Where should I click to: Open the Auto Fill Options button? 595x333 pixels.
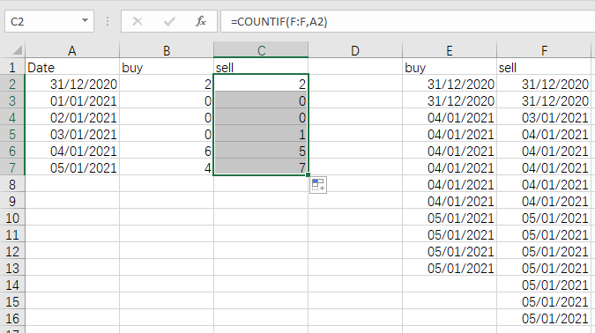(318, 185)
